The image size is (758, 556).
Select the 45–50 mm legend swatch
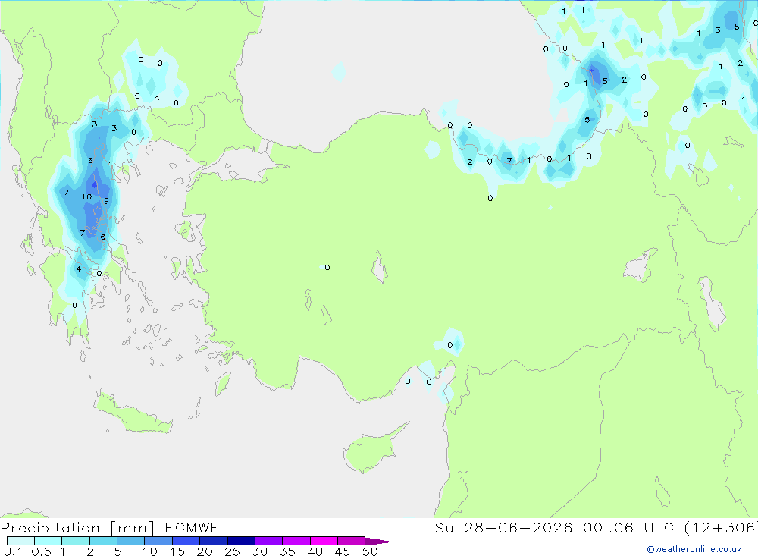tap(352, 541)
